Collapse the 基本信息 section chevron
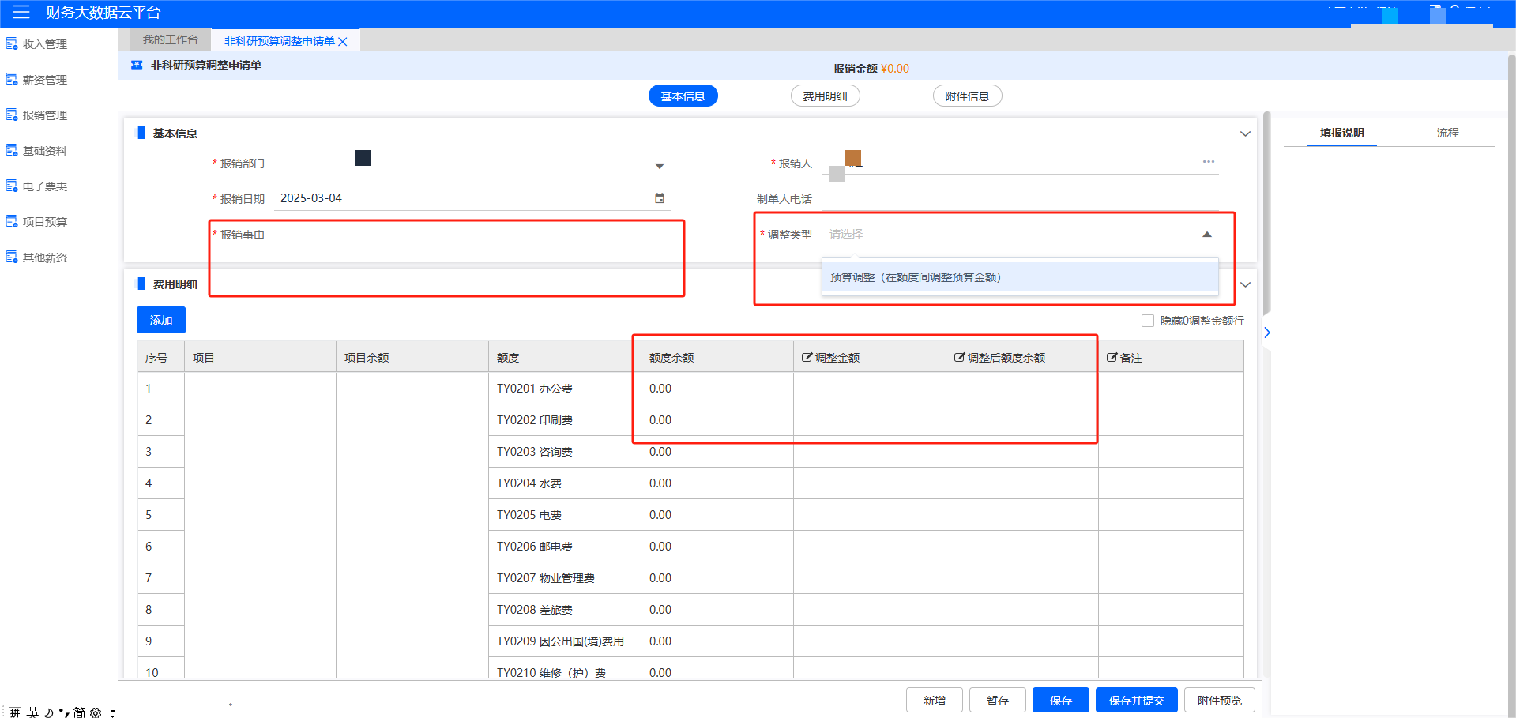The image size is (1516, 718). [x=1245, y=133]
